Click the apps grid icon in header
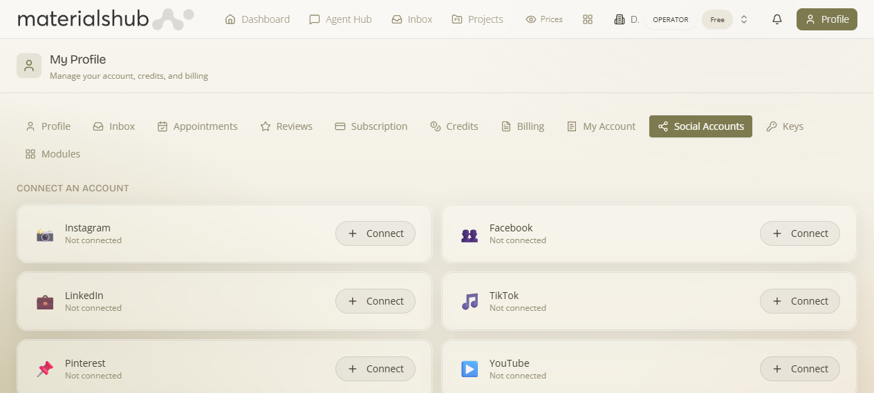Screen dimensions: 874x393 pyautogui.click(x=588, y=19)
